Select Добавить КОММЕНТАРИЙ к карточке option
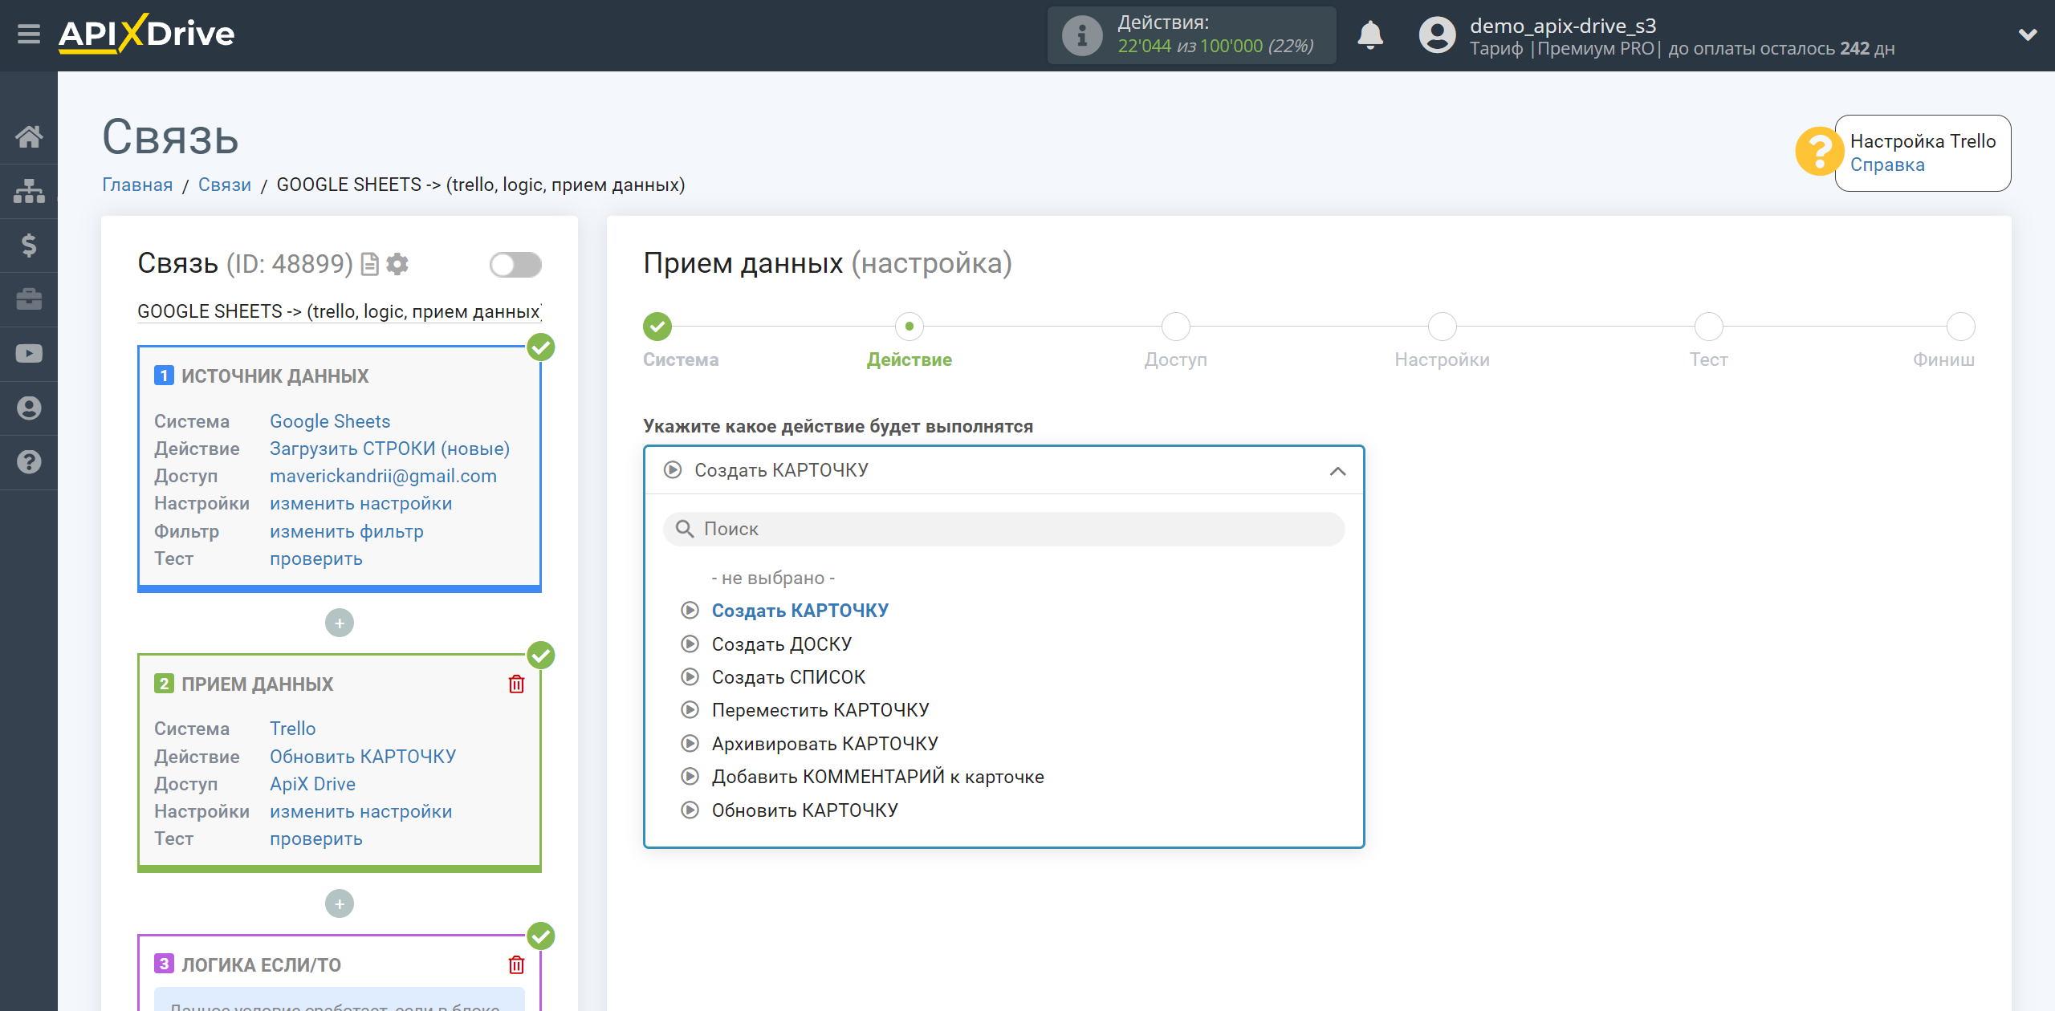This screenshot has height=1011, width=2055. coord(877,777)
